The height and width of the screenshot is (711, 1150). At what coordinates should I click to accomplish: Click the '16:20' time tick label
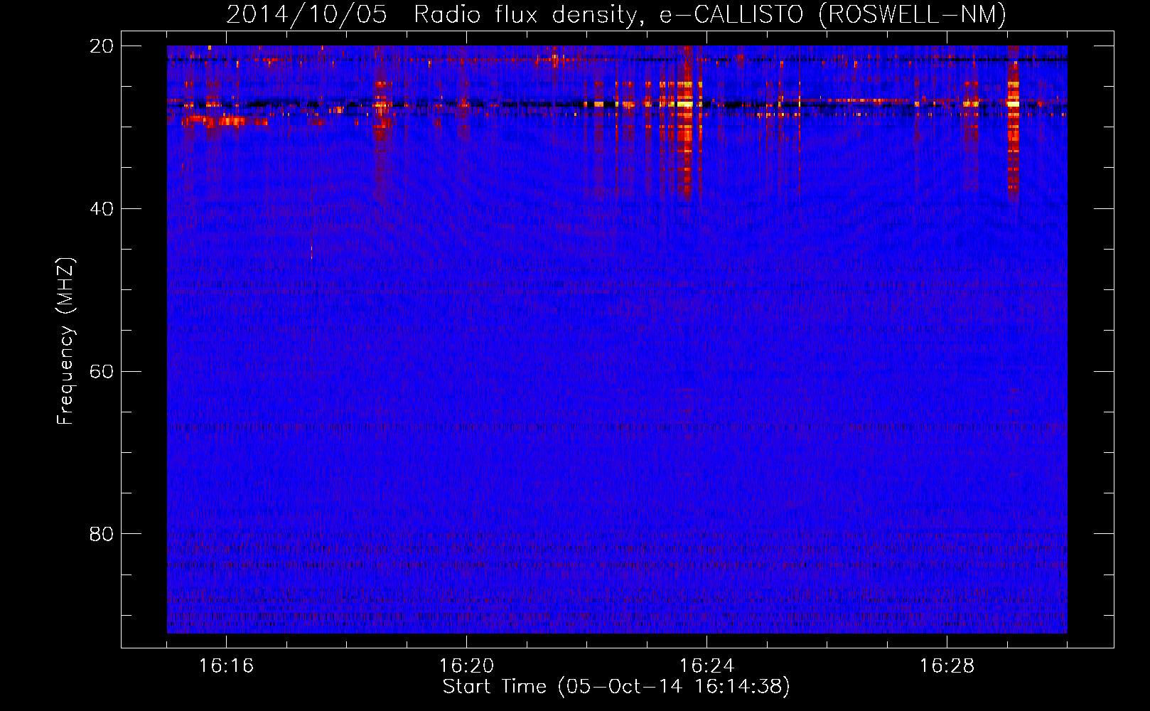tap(466, 665)
